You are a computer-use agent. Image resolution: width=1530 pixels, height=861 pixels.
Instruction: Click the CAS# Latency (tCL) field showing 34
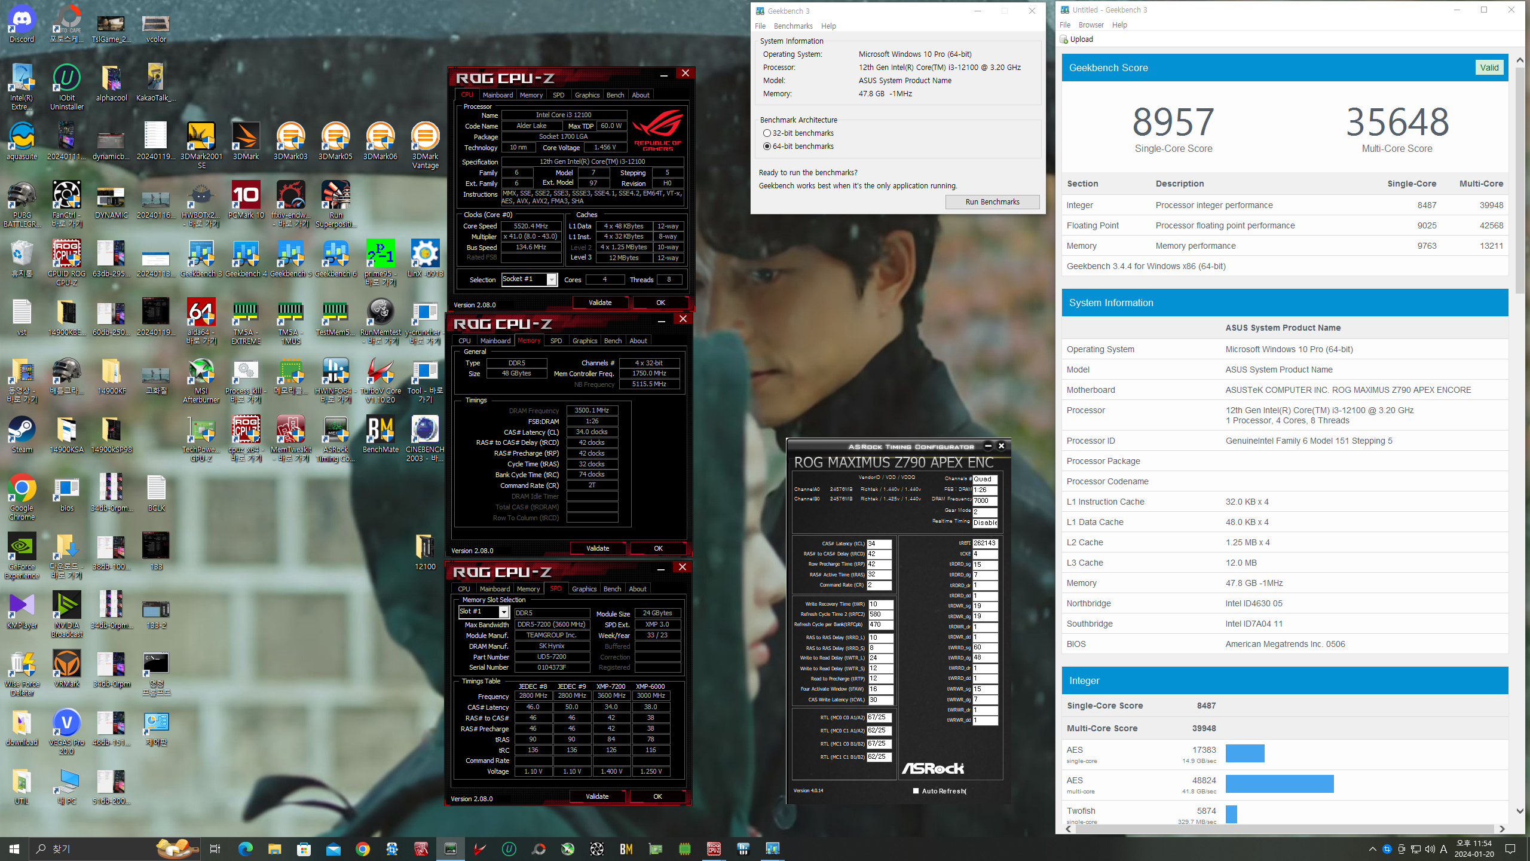[x=879, y=544]
